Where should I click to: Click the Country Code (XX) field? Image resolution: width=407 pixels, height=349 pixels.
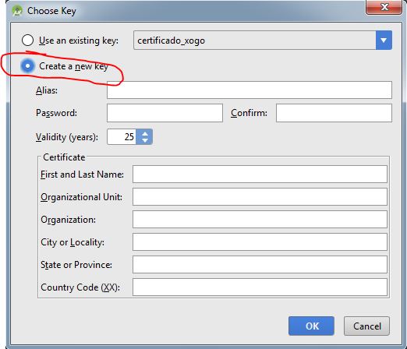pyautogui.click(x=260, y=287)
